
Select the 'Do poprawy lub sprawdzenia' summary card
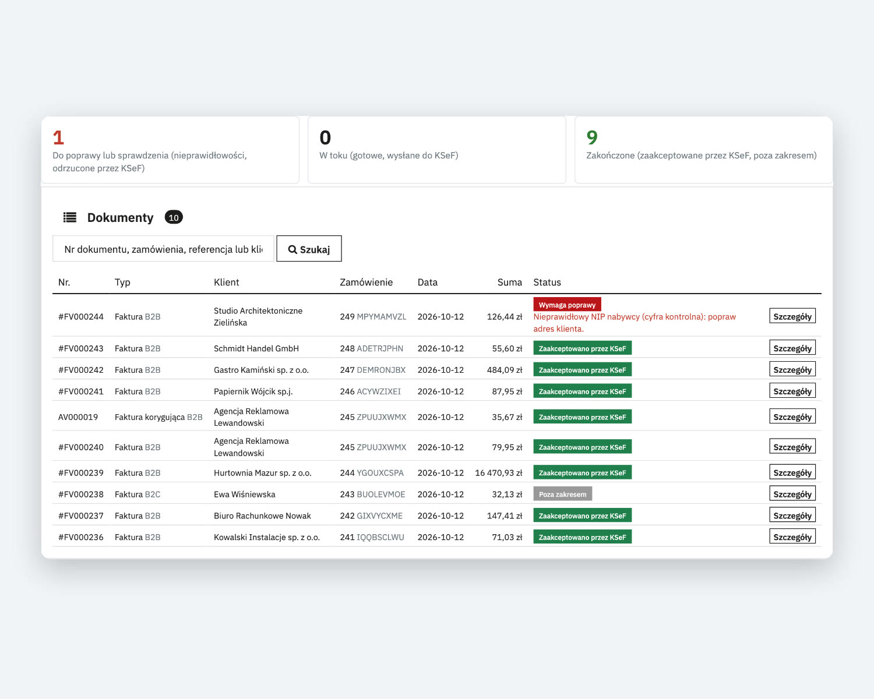pyautogui.click(x=170, y=150)
